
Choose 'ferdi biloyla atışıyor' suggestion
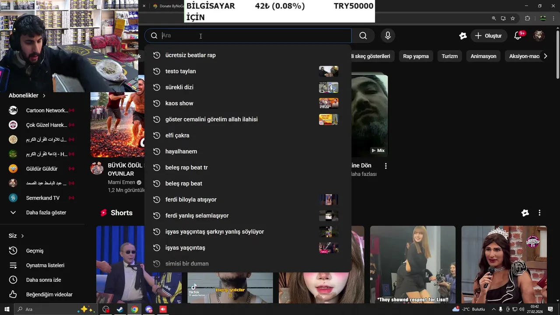point(248,199)
